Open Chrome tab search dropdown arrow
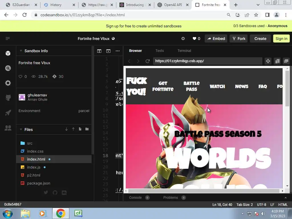The image size is (292, 219). 258,5
